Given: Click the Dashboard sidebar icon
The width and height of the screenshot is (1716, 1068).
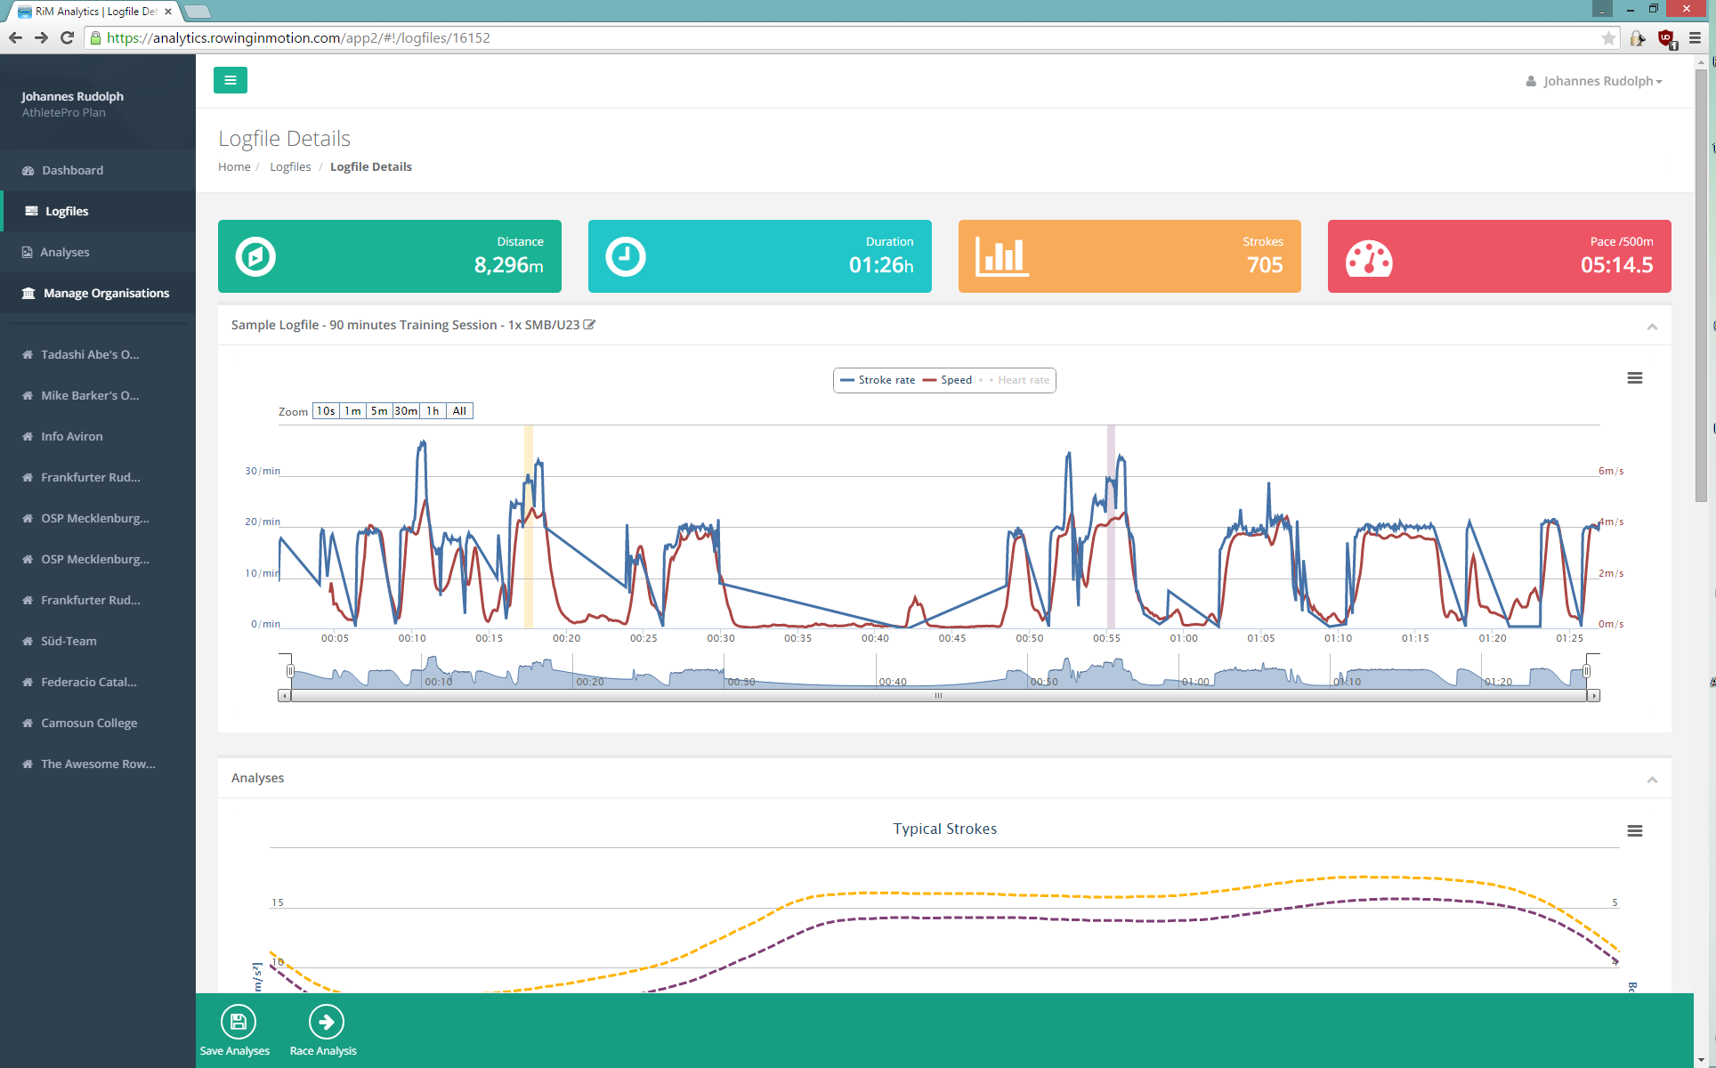Looking at the screenshot, I should click(28, 170).
